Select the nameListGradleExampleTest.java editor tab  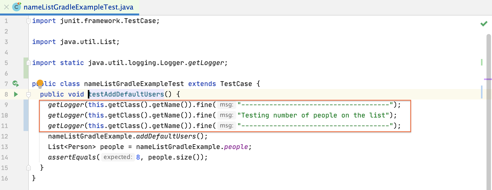click(78, 7)
